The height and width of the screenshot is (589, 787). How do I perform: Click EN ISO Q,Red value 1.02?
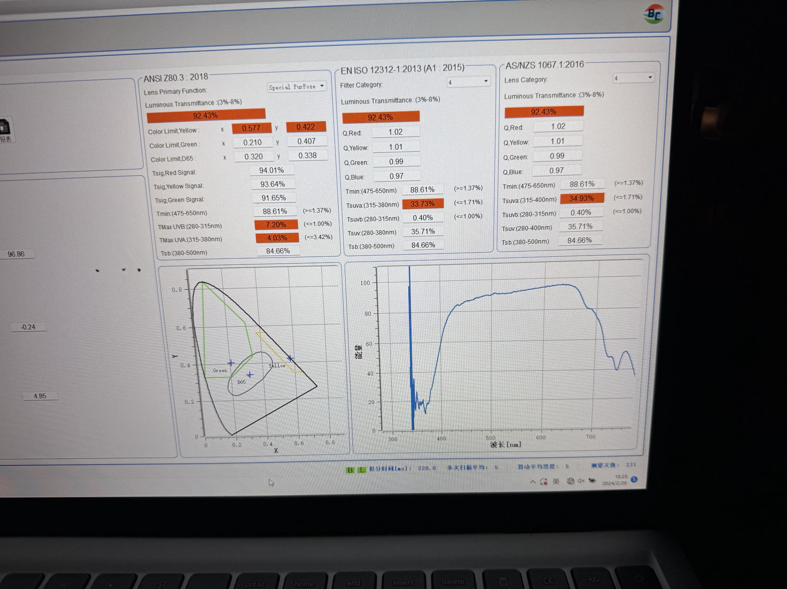396,132
